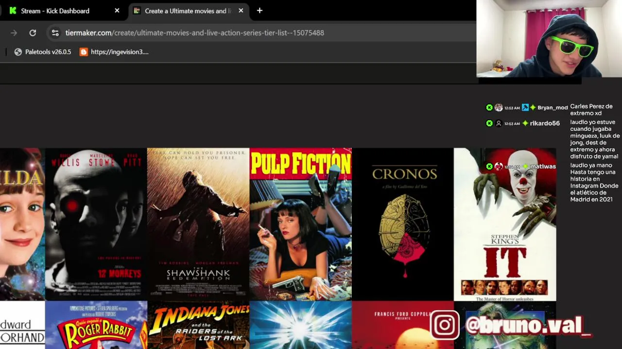
Task: Select the Roger Rabbit poster
Action: [x=96, y=325]
